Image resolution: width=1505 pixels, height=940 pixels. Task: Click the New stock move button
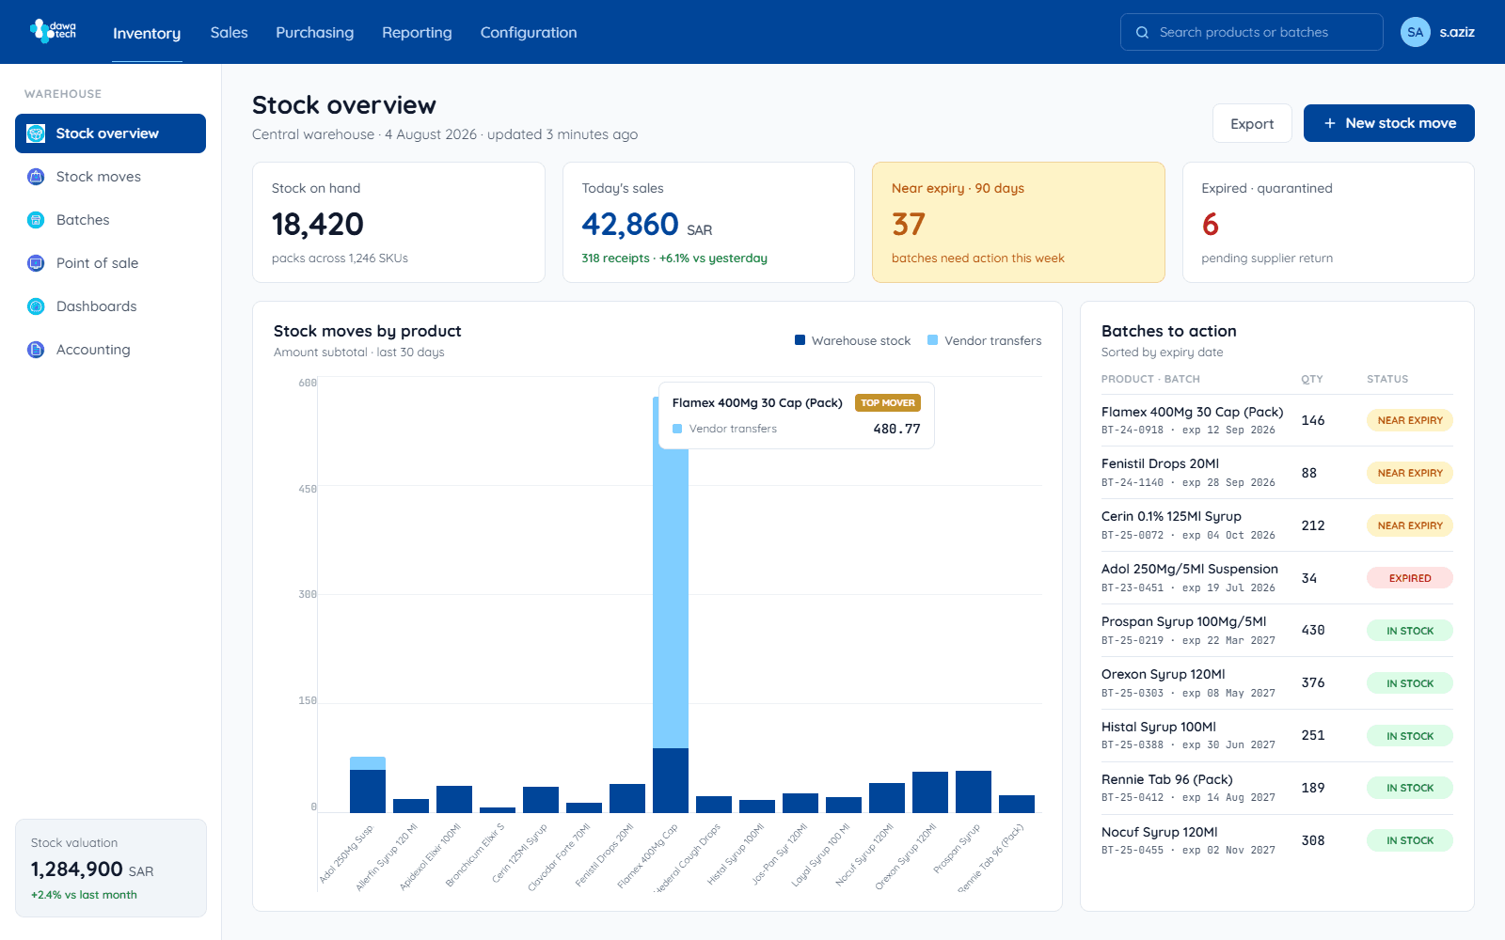tap(1388, 123)
